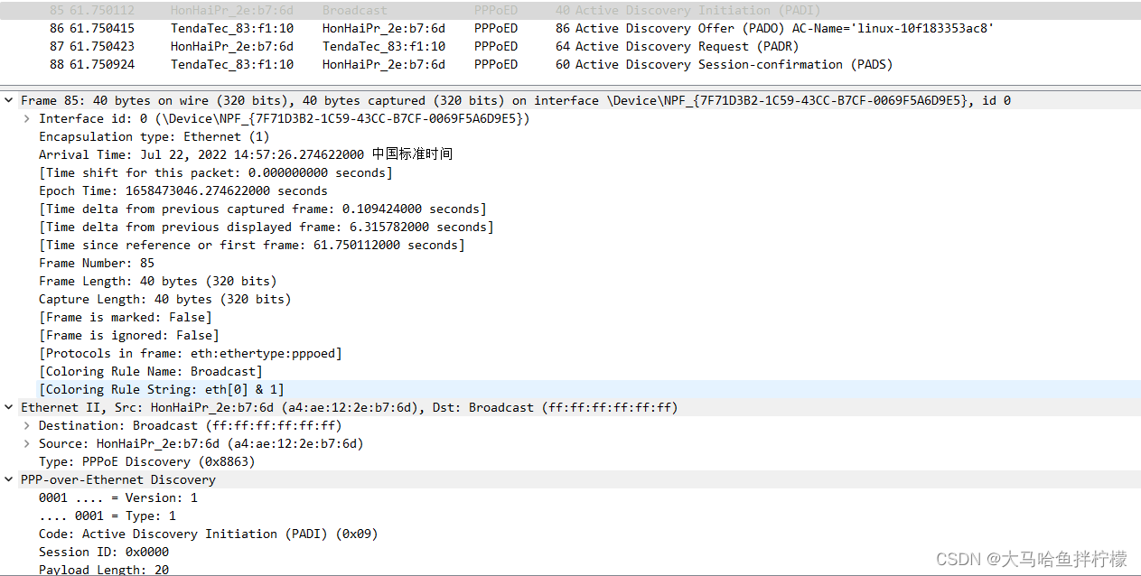Select the Session ID: 0x0000 field
The image size is (1141, 576).
[x=103, y=553]
